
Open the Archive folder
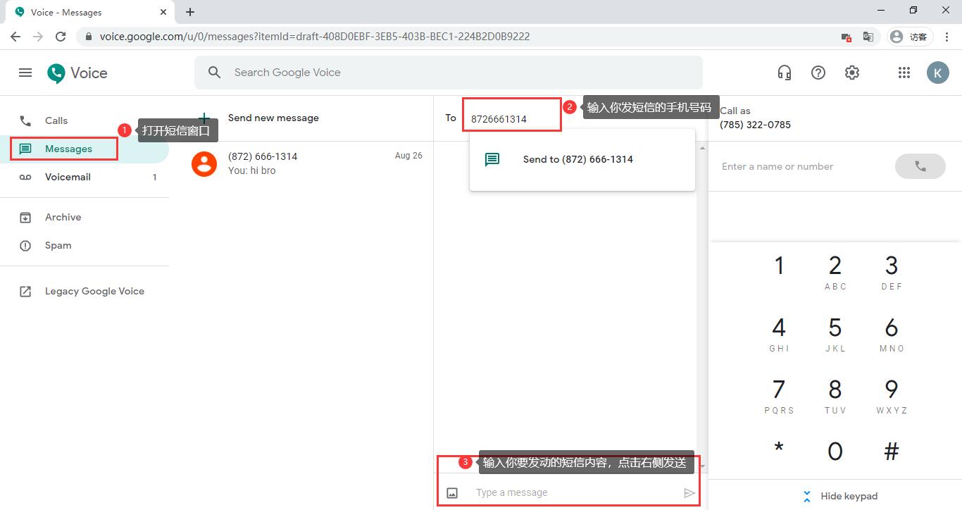[85, 217]
